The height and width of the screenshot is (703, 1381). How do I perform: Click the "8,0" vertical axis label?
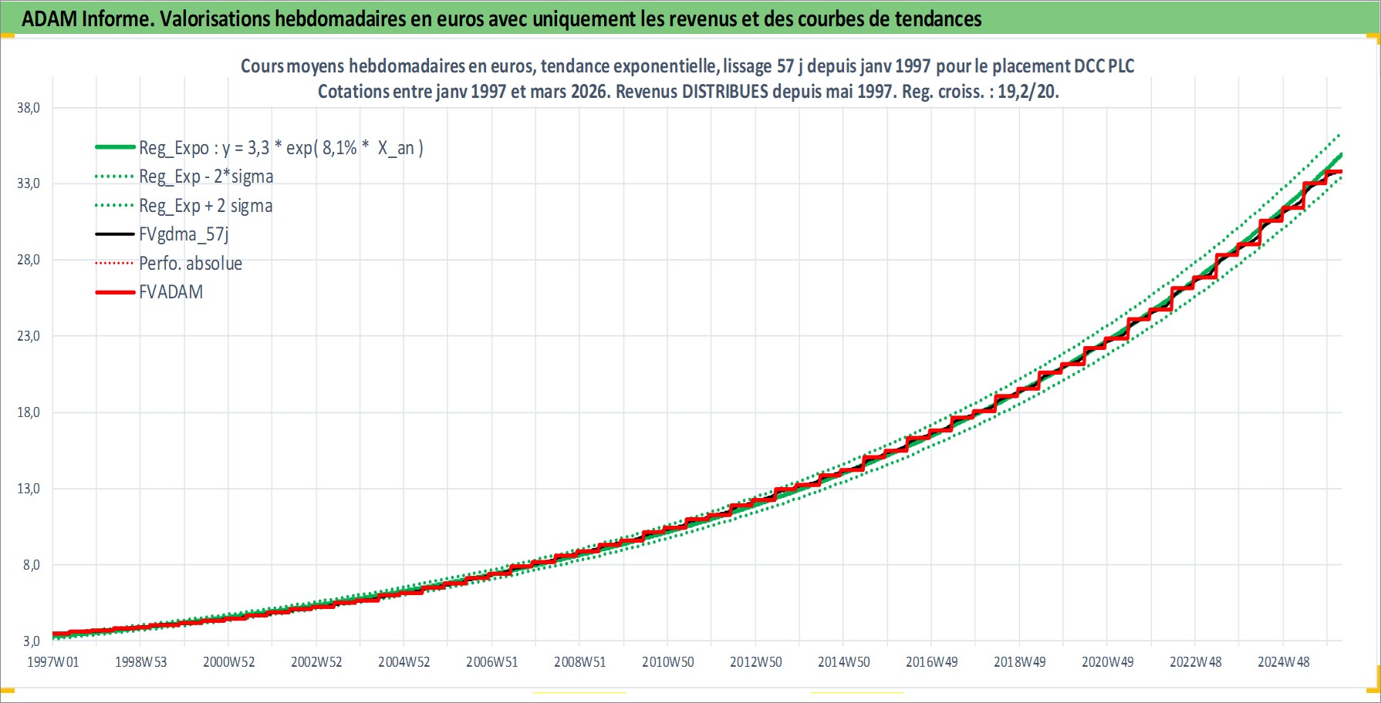(x=32, y=565)
